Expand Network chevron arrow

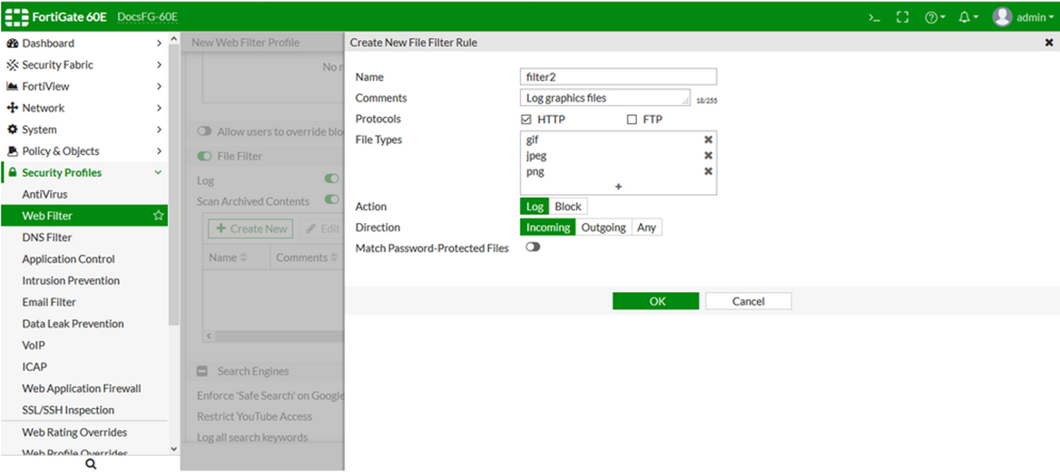159,108
